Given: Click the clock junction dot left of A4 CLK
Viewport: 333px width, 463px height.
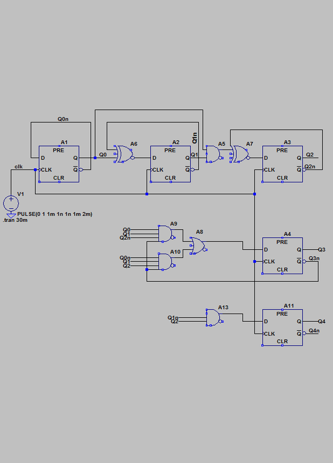Looking at the screenshot, I should pos(254,261).
